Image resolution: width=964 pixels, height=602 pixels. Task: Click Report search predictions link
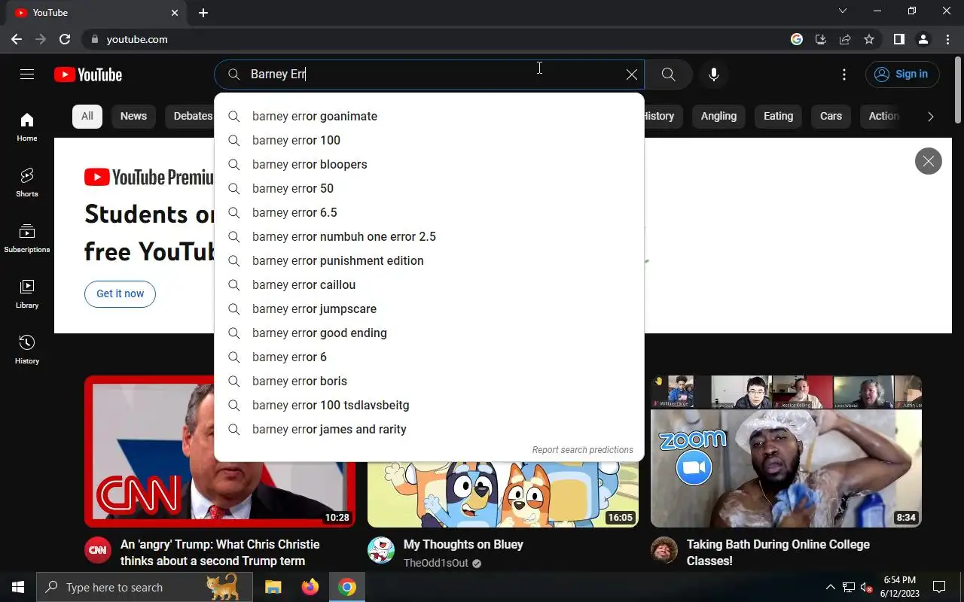582,450
